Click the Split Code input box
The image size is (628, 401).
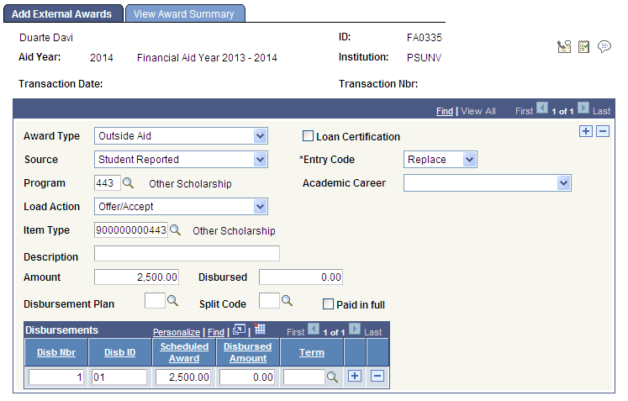[x=269, y=300]
